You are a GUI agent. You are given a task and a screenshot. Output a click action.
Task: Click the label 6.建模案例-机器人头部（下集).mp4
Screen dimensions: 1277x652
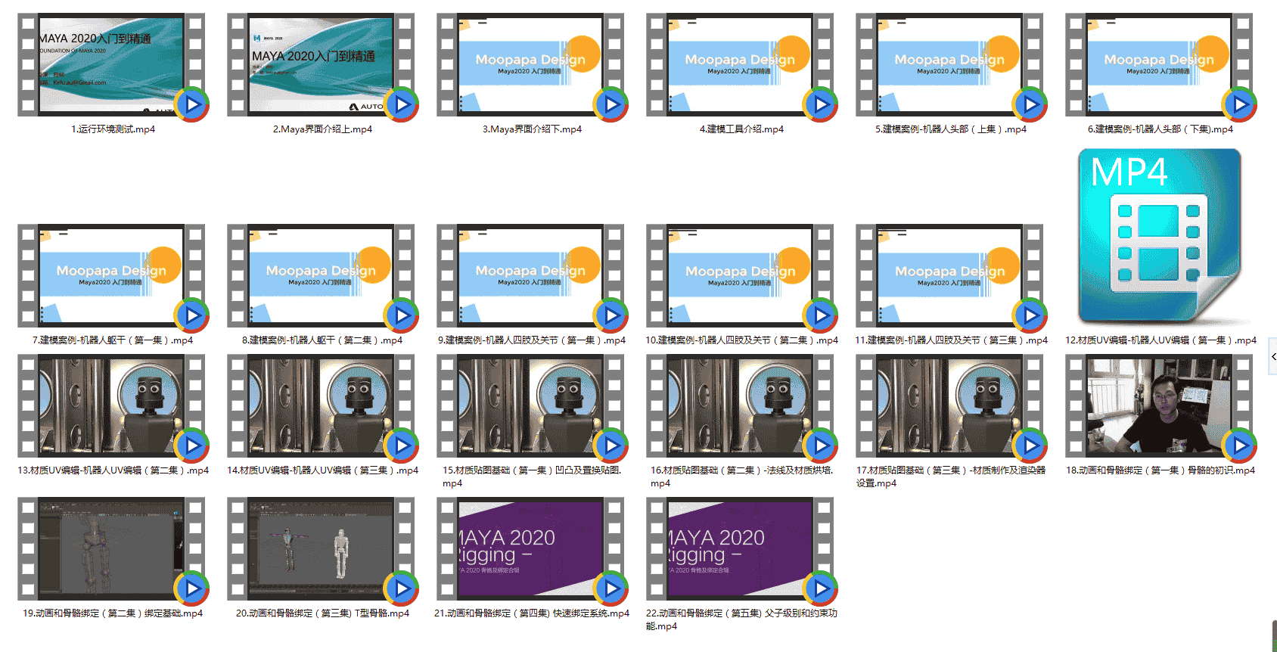click(x=1160, y=129)
